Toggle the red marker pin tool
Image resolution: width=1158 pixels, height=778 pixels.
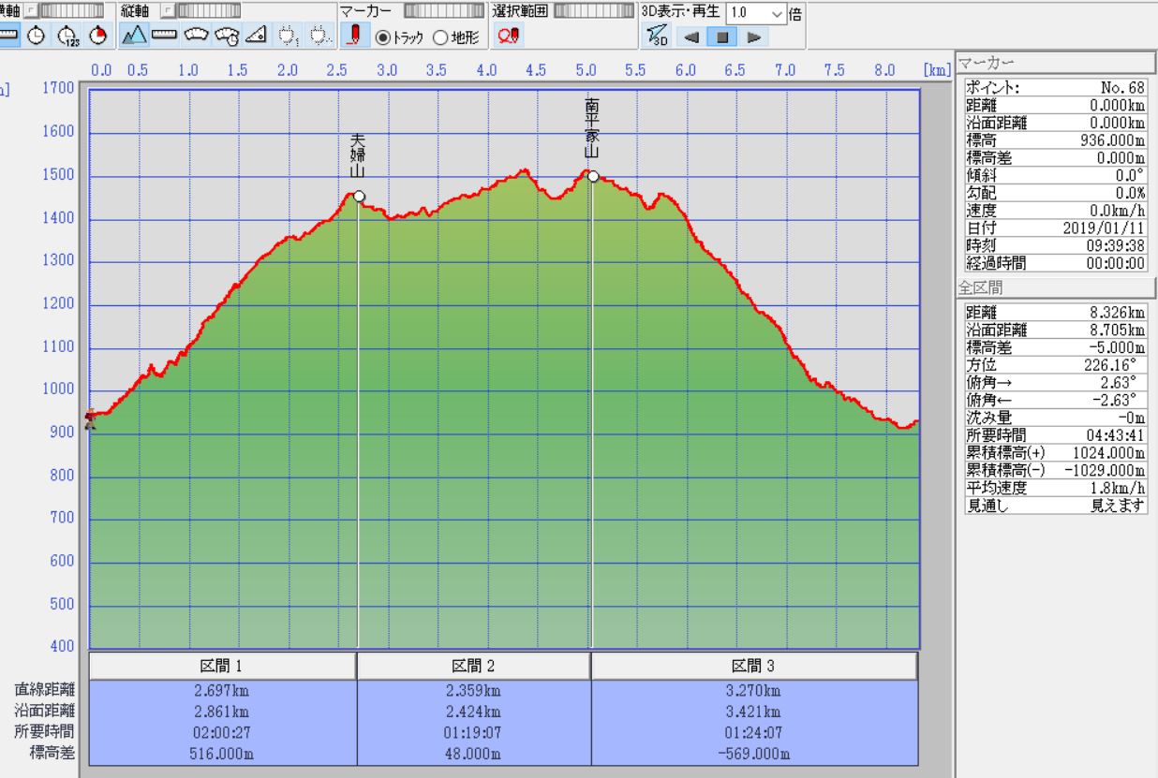pyautogui.click(x=354, y=37)
